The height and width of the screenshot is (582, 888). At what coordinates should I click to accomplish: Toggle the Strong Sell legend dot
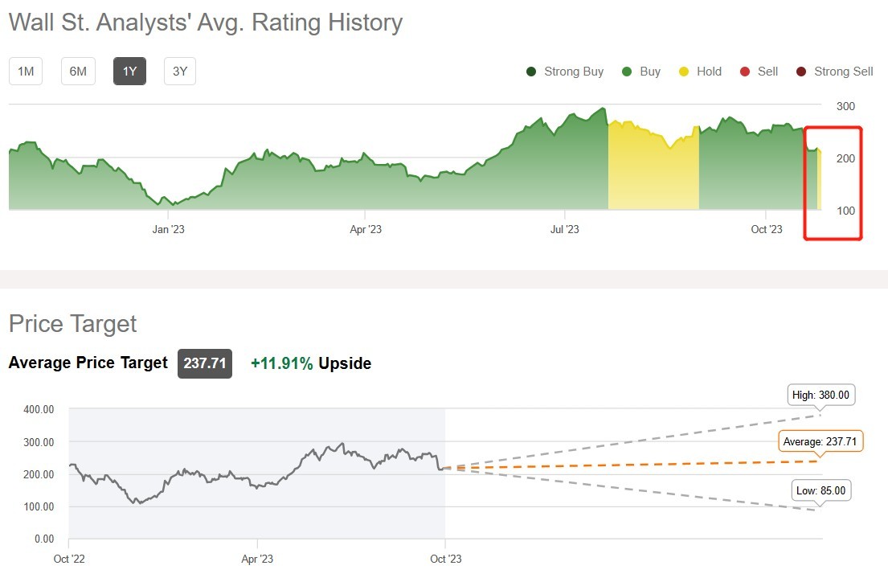[x=801, y=72]
